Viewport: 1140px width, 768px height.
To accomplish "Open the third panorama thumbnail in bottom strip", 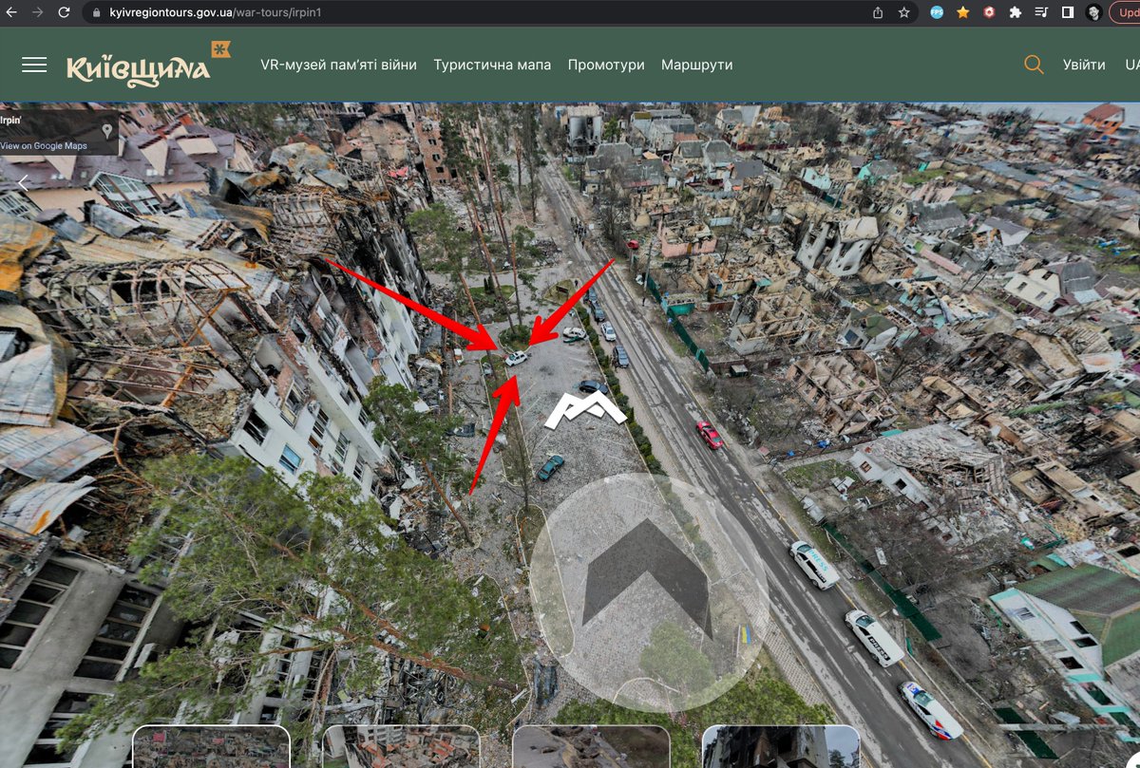I will (x=591, y=746).
